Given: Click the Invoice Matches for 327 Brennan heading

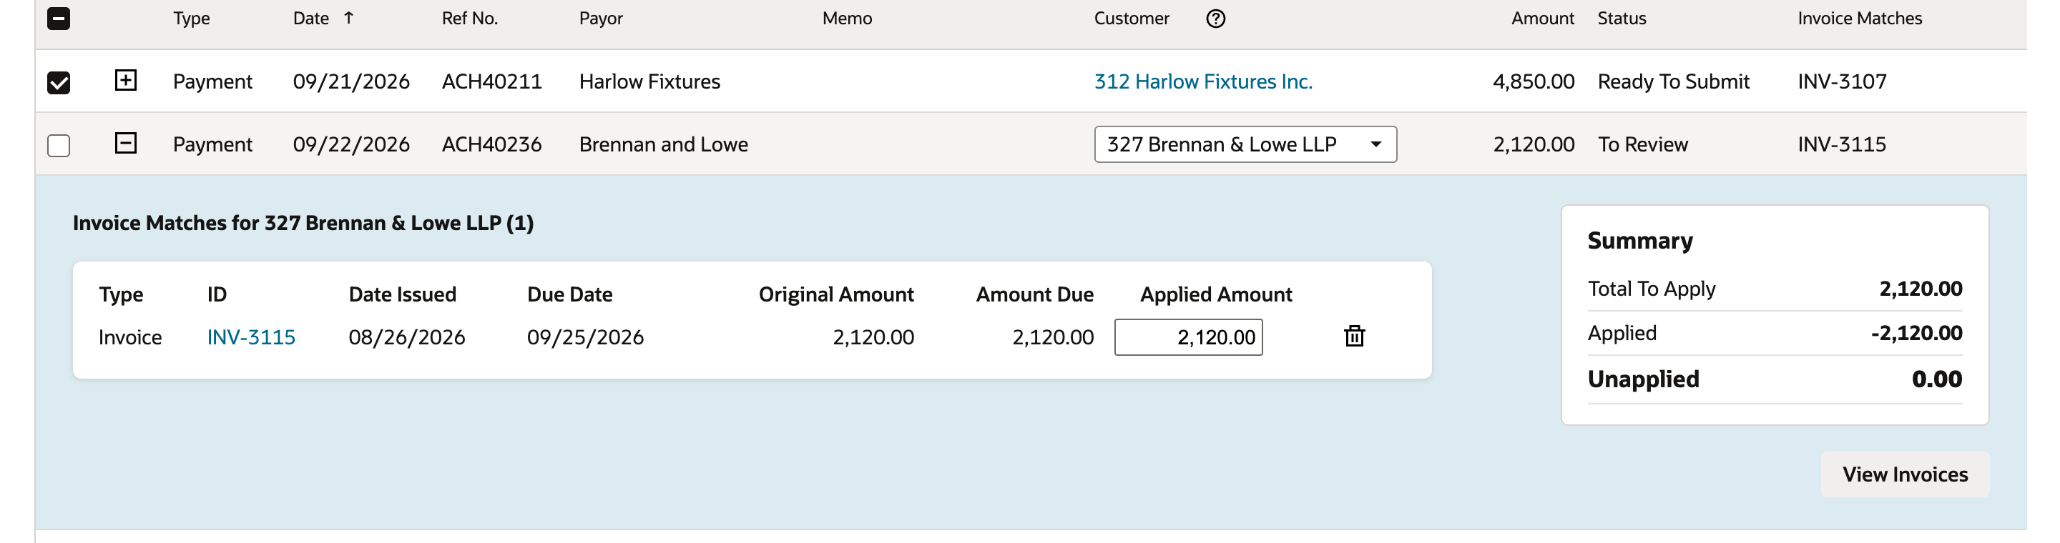Looking at the screenshot, I should click(303, 223).
